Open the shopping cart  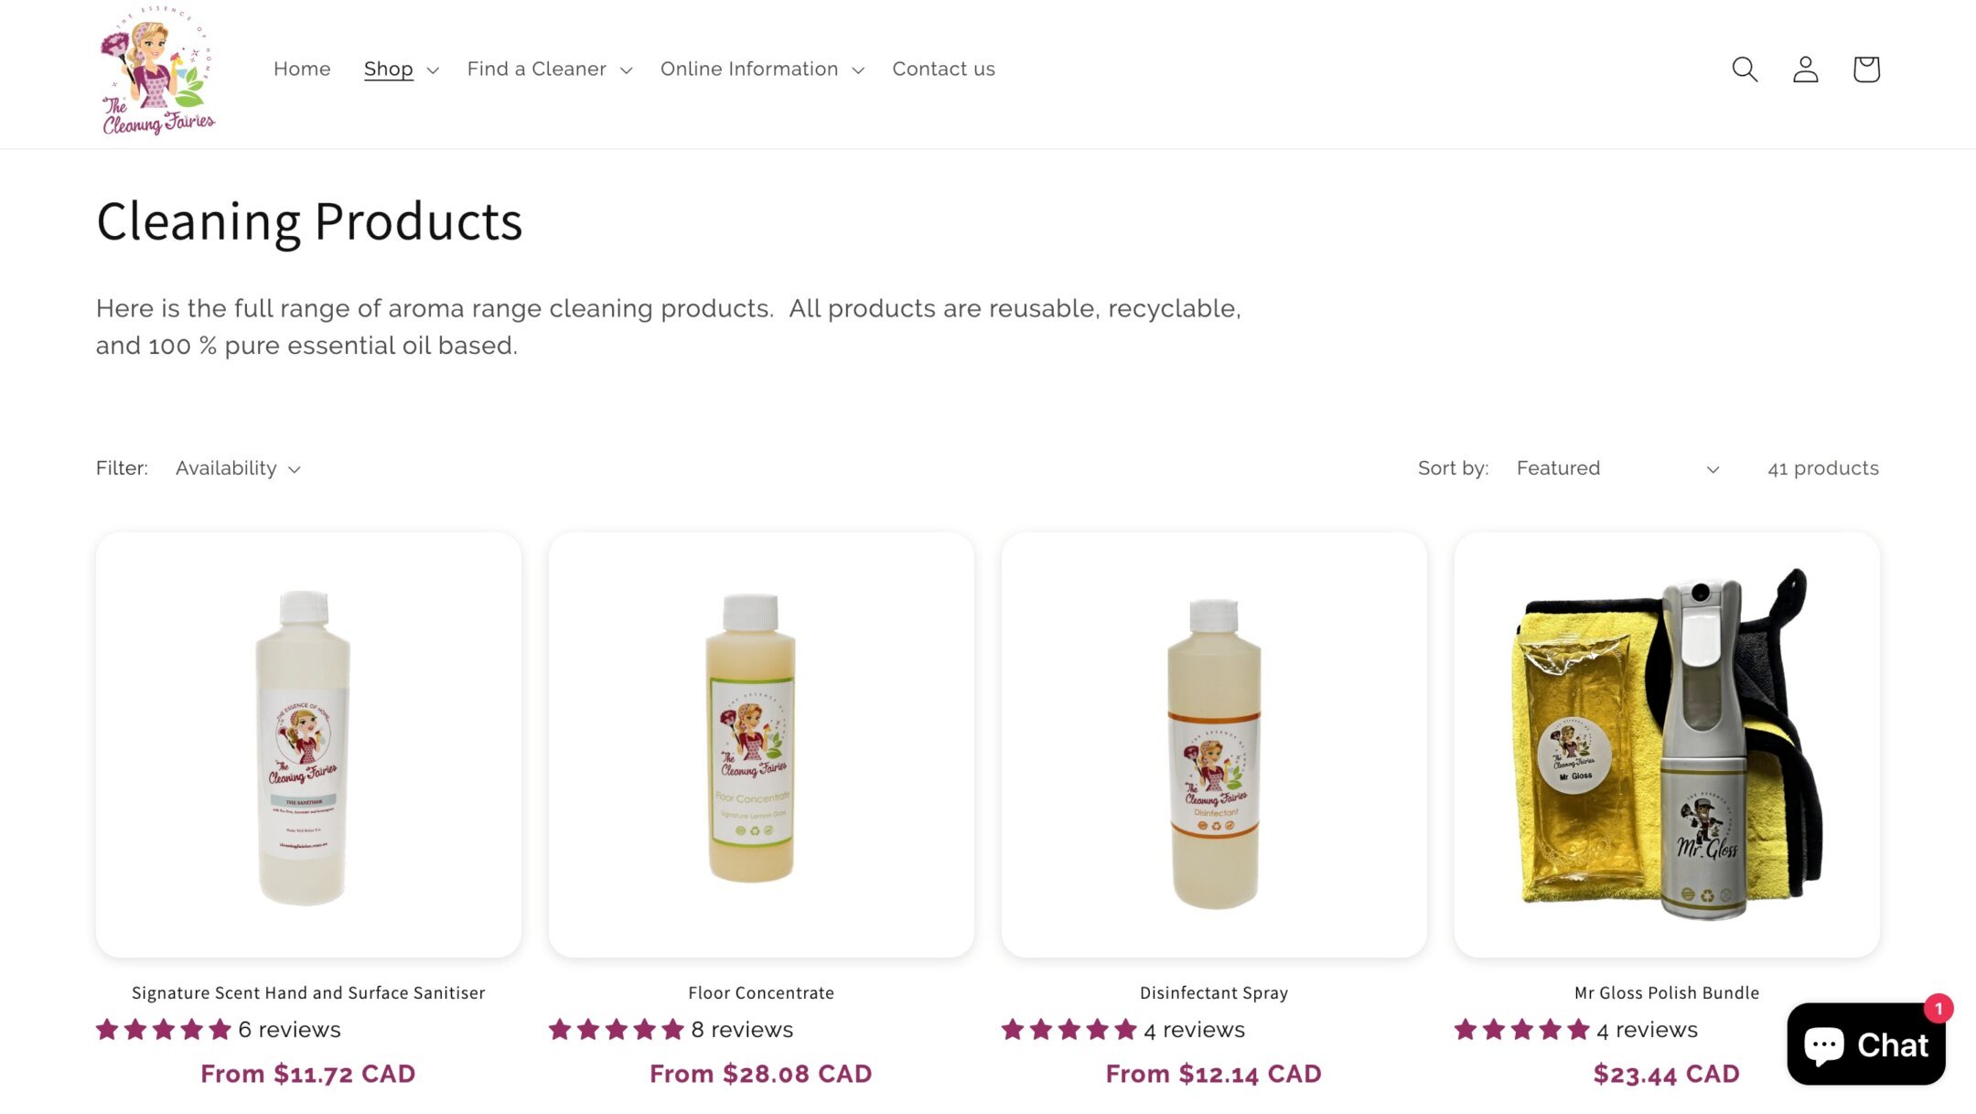coord(1865,69)
